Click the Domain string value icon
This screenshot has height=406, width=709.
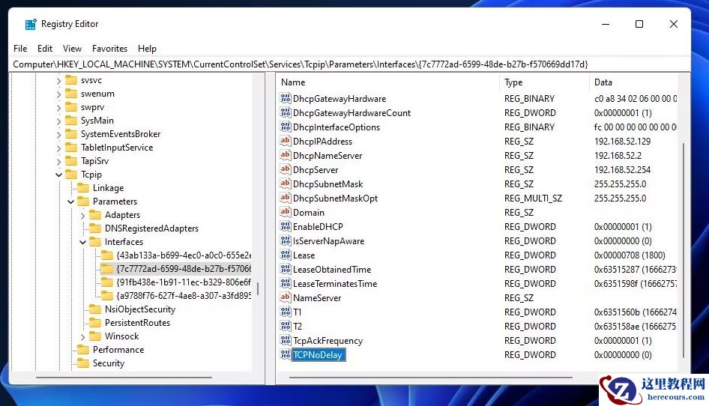[x=286, y=212]
